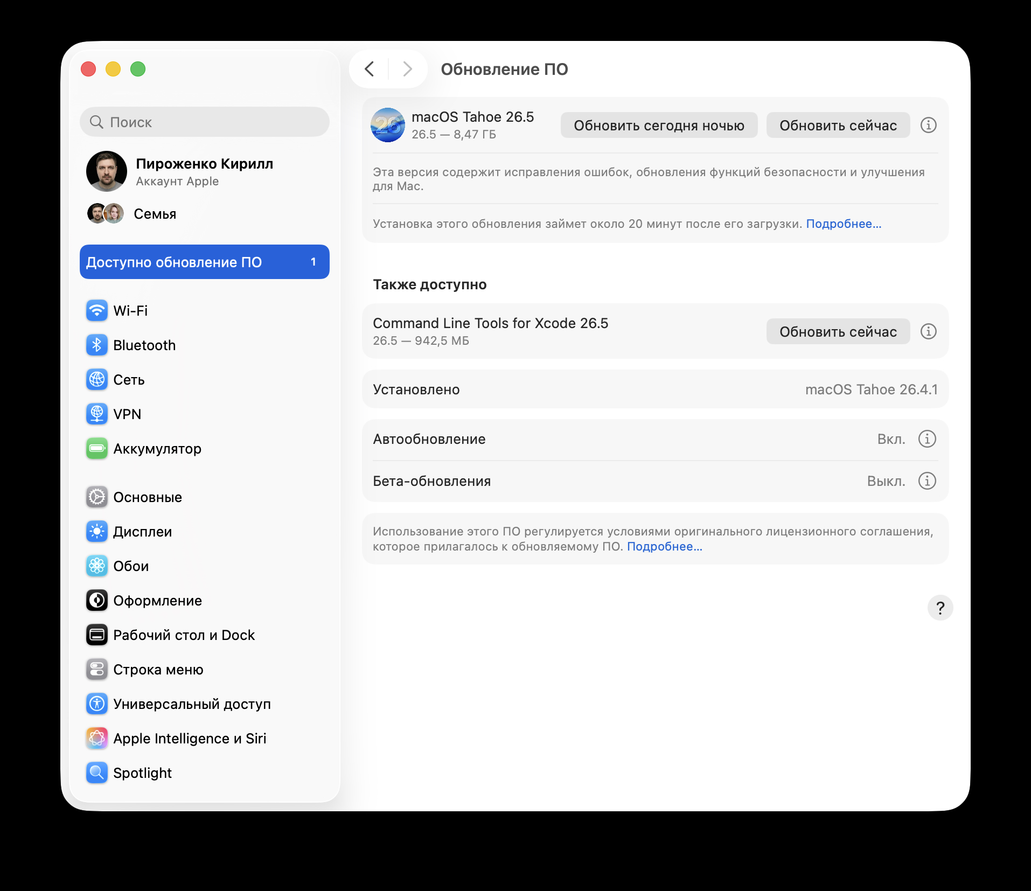Open the Строка меню icon
Screen dimensions: 1031x891
click(x=97, y=669)
